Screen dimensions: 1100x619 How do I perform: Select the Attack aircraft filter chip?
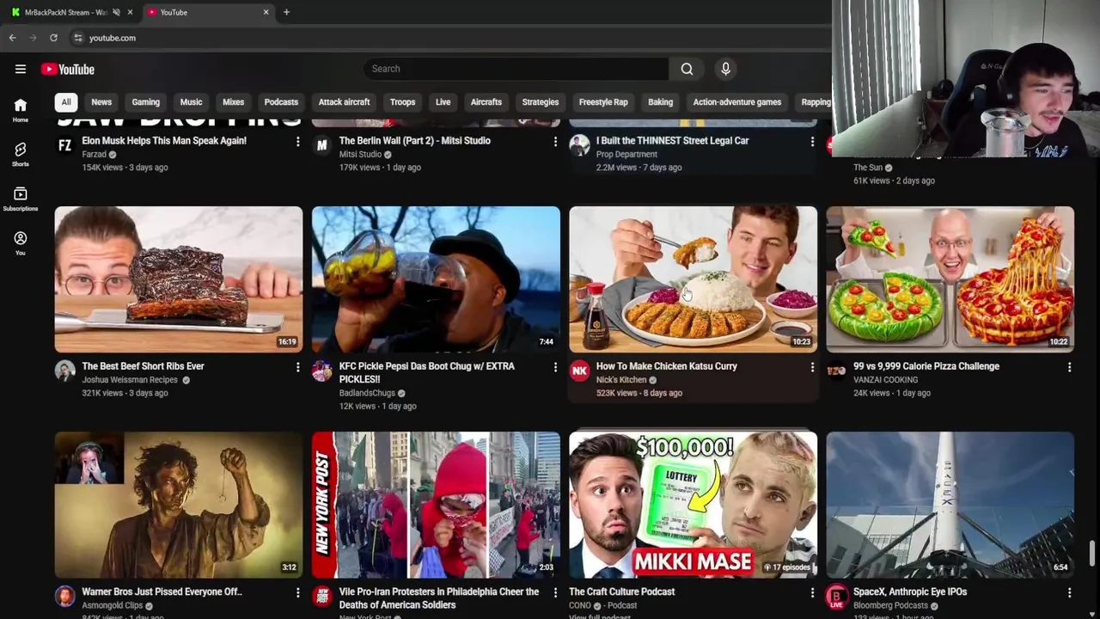tap(344, 102)
